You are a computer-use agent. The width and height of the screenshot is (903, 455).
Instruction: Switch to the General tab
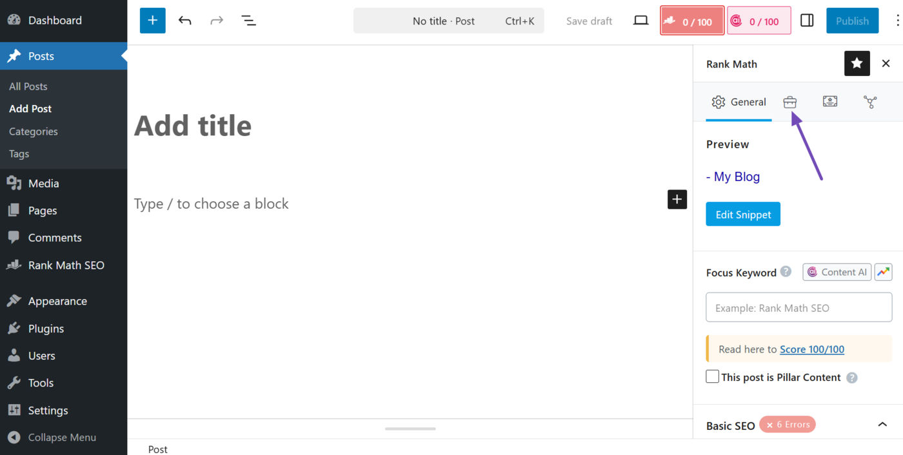[739, 102]
